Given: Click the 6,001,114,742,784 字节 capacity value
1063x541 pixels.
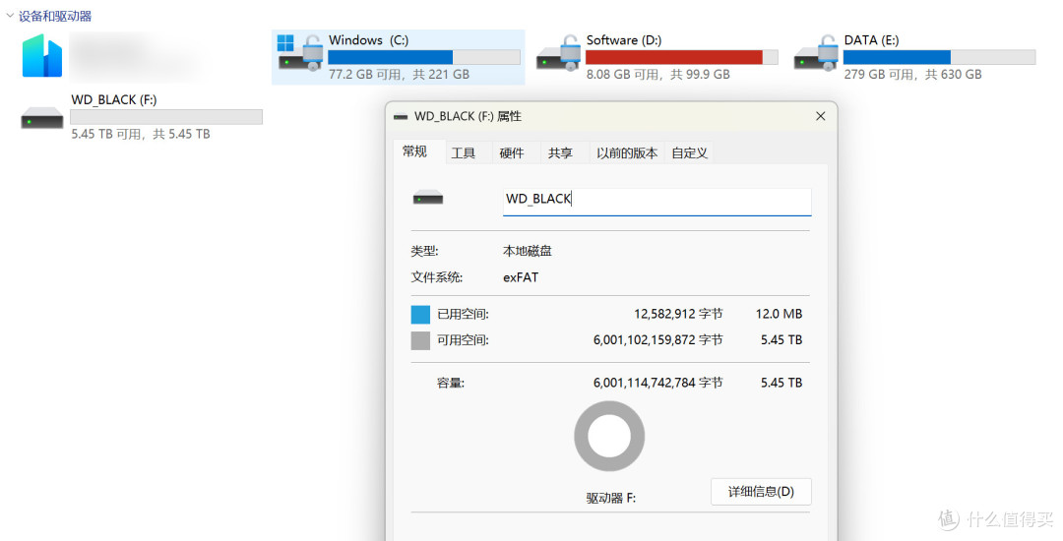Looking at the screenshot, I should [x=658, y=383].
